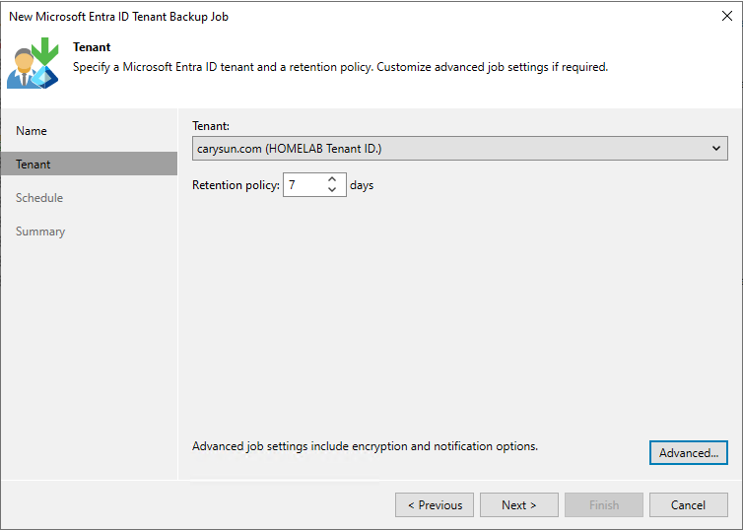This screenshot has width=743, height=530.
Task: Go back with the Previous button
Action: pyautogui.click(x=434, y=505)
